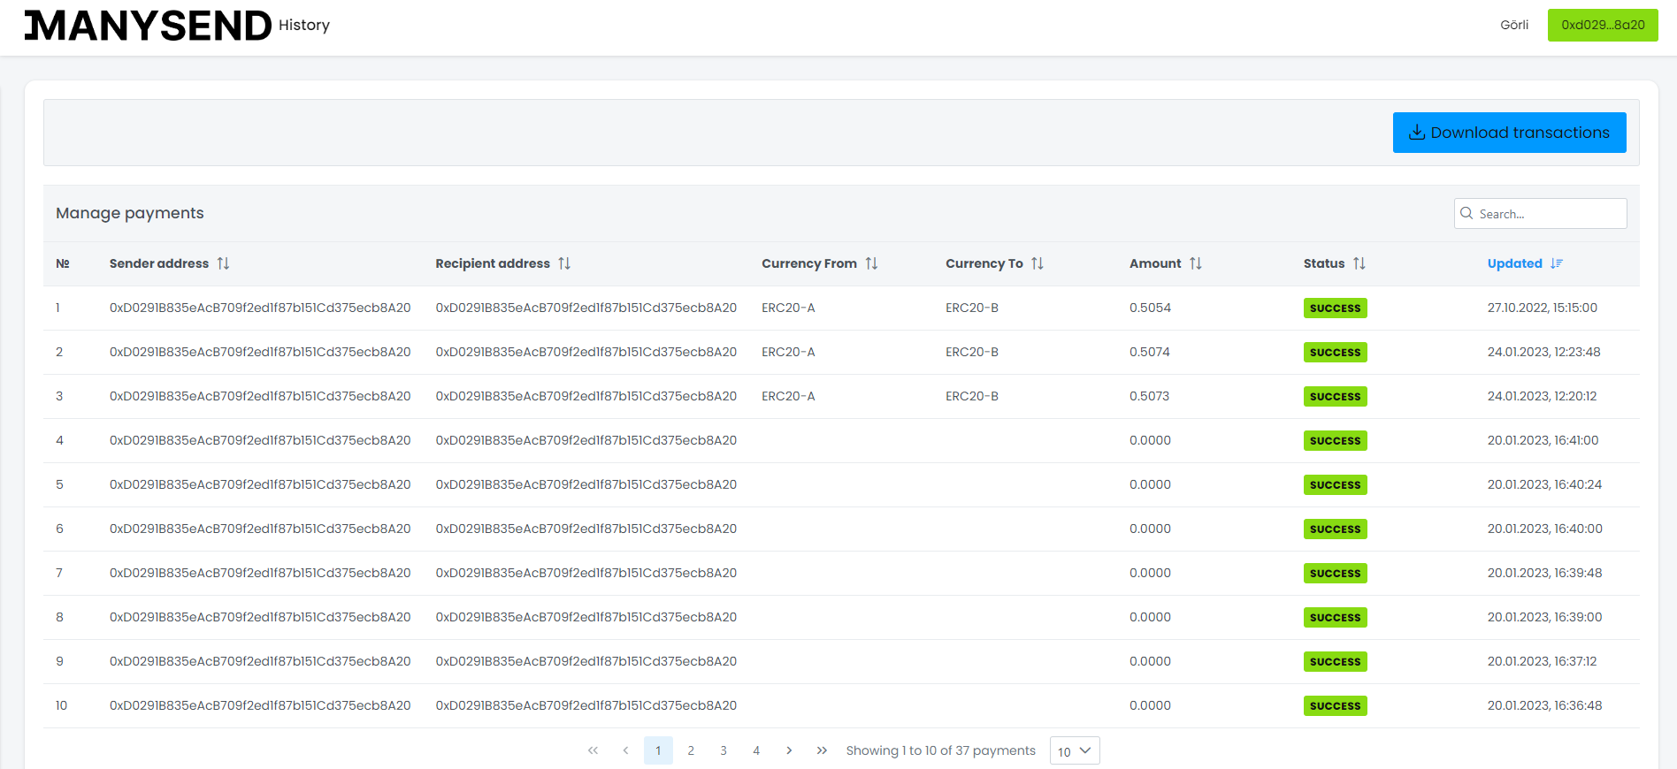Open wallet 0xd029...8a20 button
Screen dimensions: 1677x769
click(1603, 25)
